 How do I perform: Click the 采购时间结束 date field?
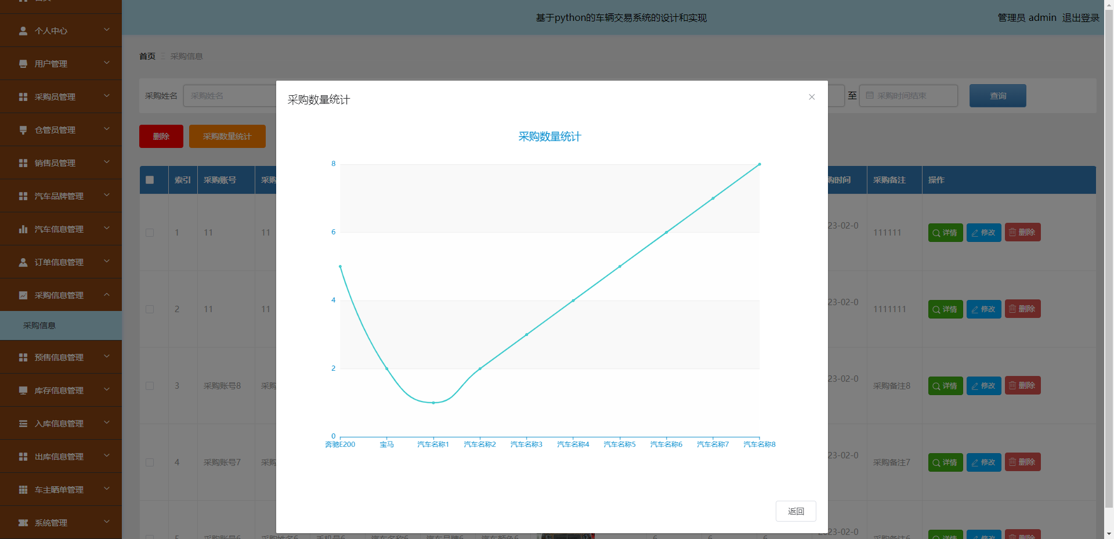point(909,96)
